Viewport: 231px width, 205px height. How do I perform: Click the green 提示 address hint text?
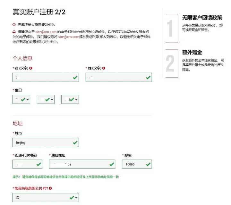coord(66,177)
